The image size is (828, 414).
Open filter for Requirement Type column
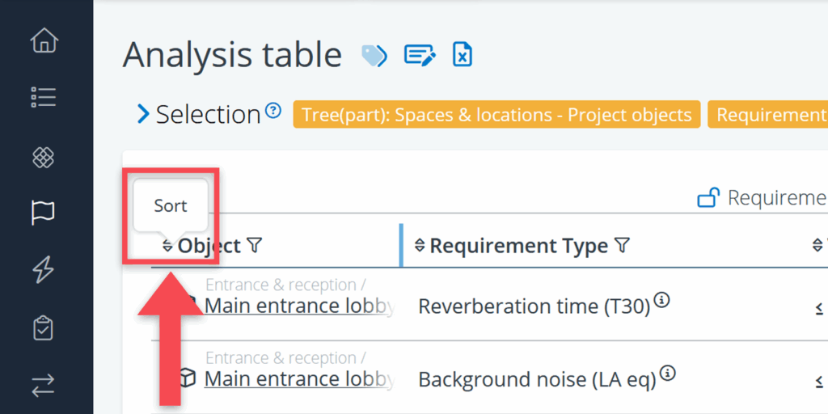(x=621, y=245)
